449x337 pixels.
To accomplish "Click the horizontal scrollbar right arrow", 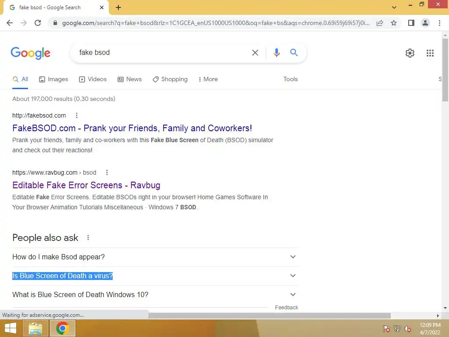I will click(x=438, y=315).
